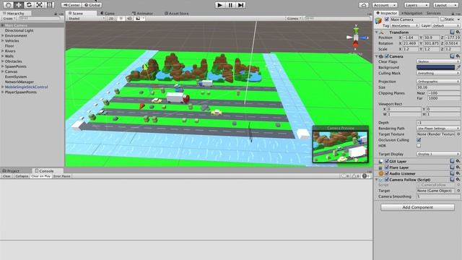Open Camera component gear menu

(458, 56)
